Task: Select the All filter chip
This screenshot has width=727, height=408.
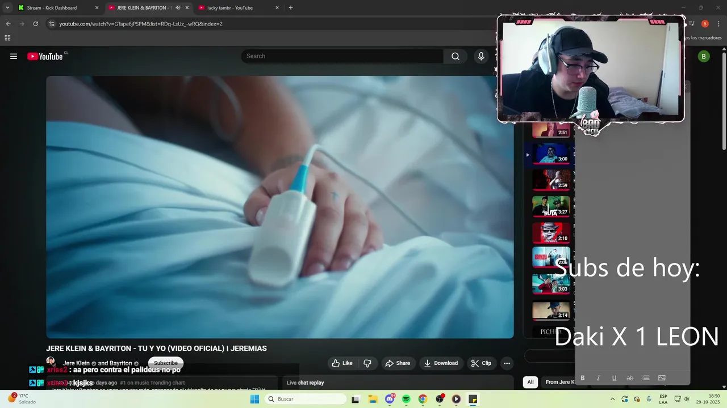Action: tap(530, 382)
